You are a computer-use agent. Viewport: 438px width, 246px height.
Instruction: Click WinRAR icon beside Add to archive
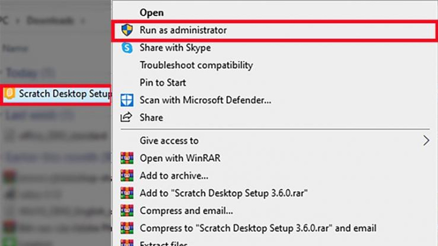click(x=127, y=175)
